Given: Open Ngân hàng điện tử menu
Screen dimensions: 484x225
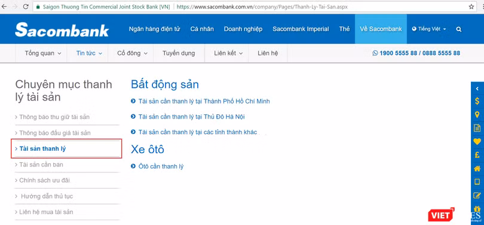Looking at the screenshot, I should (x=154, y=29).
